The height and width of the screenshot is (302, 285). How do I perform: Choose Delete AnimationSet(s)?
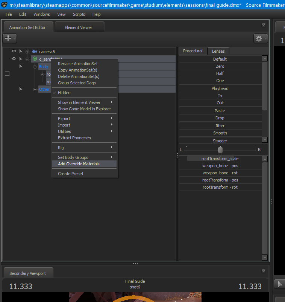point(84,76)
